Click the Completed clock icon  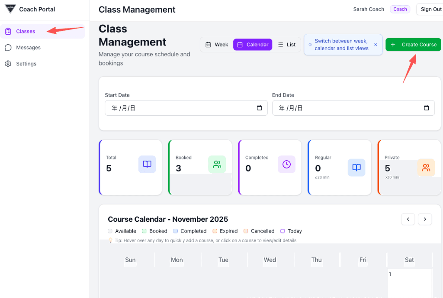pos(286,165)
